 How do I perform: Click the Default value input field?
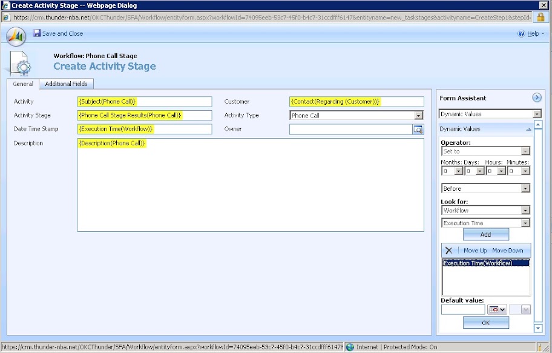coord(462,309)
